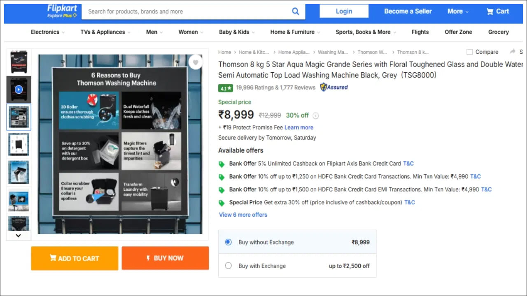Image resolution: width=527 pixels, height=296 pixels.
Task: Click the Cart icon in header
Action: [x=497, y=12]
